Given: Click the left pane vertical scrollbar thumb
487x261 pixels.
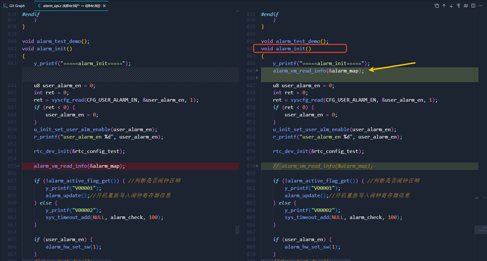Looking at the screenshot, I should tap(237, 230).
